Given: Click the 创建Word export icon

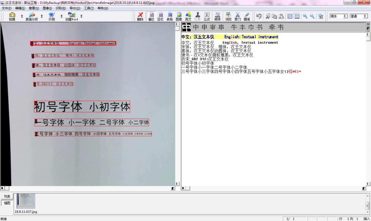Looking at the screenshot, I should (71, 16).
